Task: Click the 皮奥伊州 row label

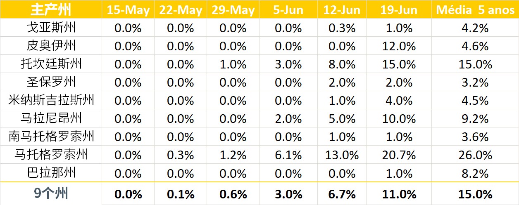Action: click(x=51, y=46)
